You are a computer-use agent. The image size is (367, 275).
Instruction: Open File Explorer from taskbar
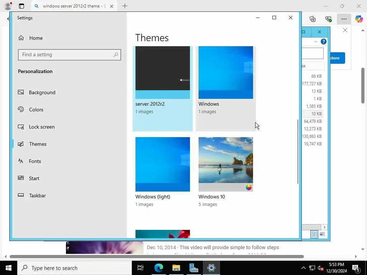(176, 268)
